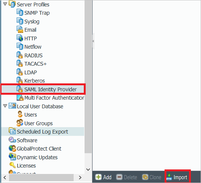Click the Kerberos lock icon
This screenshot has height=183, width=201.
click(20, 80)
